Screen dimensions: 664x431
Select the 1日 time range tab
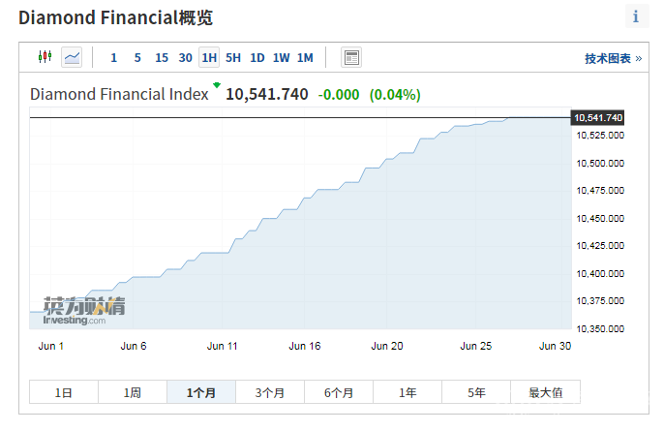pos(63,392)
